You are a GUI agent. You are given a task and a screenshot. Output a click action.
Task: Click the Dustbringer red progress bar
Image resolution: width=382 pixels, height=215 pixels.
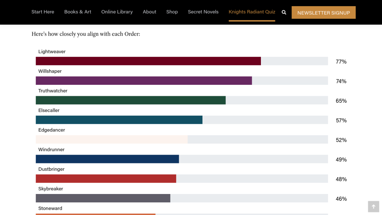[106, 179]
